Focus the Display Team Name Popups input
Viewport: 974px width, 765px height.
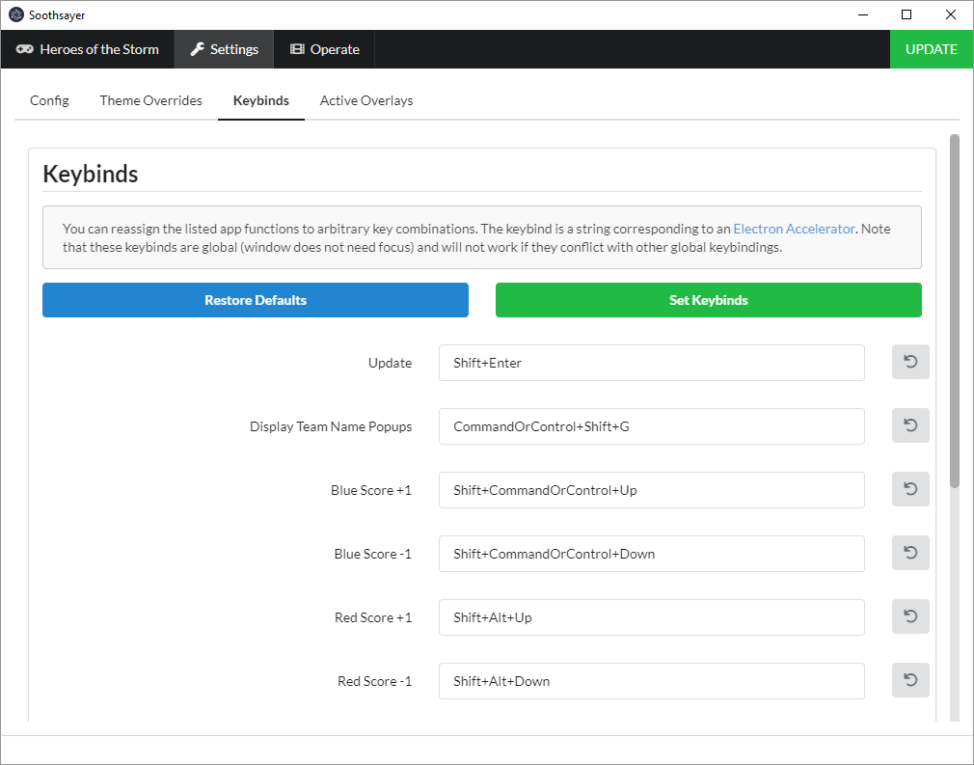652,426
